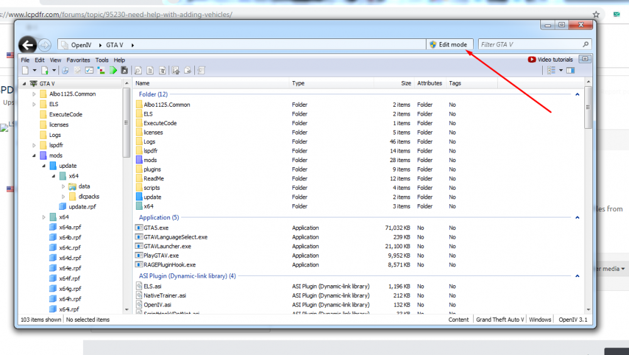Collapse the GTA V root tree node

point(24,84)
